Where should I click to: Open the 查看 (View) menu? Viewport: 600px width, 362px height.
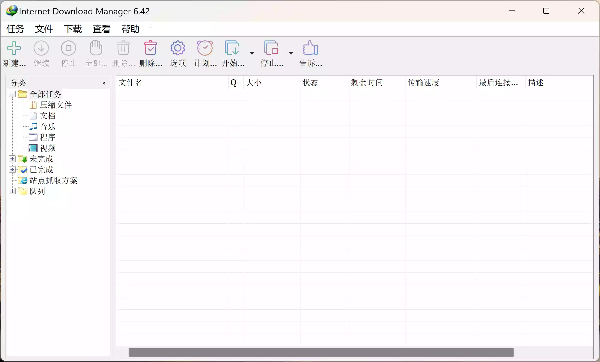pyautogui.click(x=102, y=29)
